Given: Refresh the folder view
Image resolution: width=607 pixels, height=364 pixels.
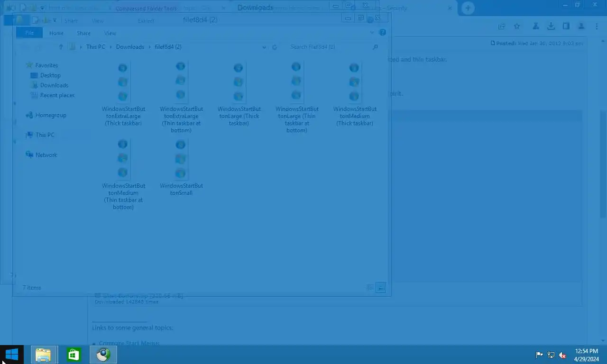Looking at the screenshot, I should click(x=275, y=47).
